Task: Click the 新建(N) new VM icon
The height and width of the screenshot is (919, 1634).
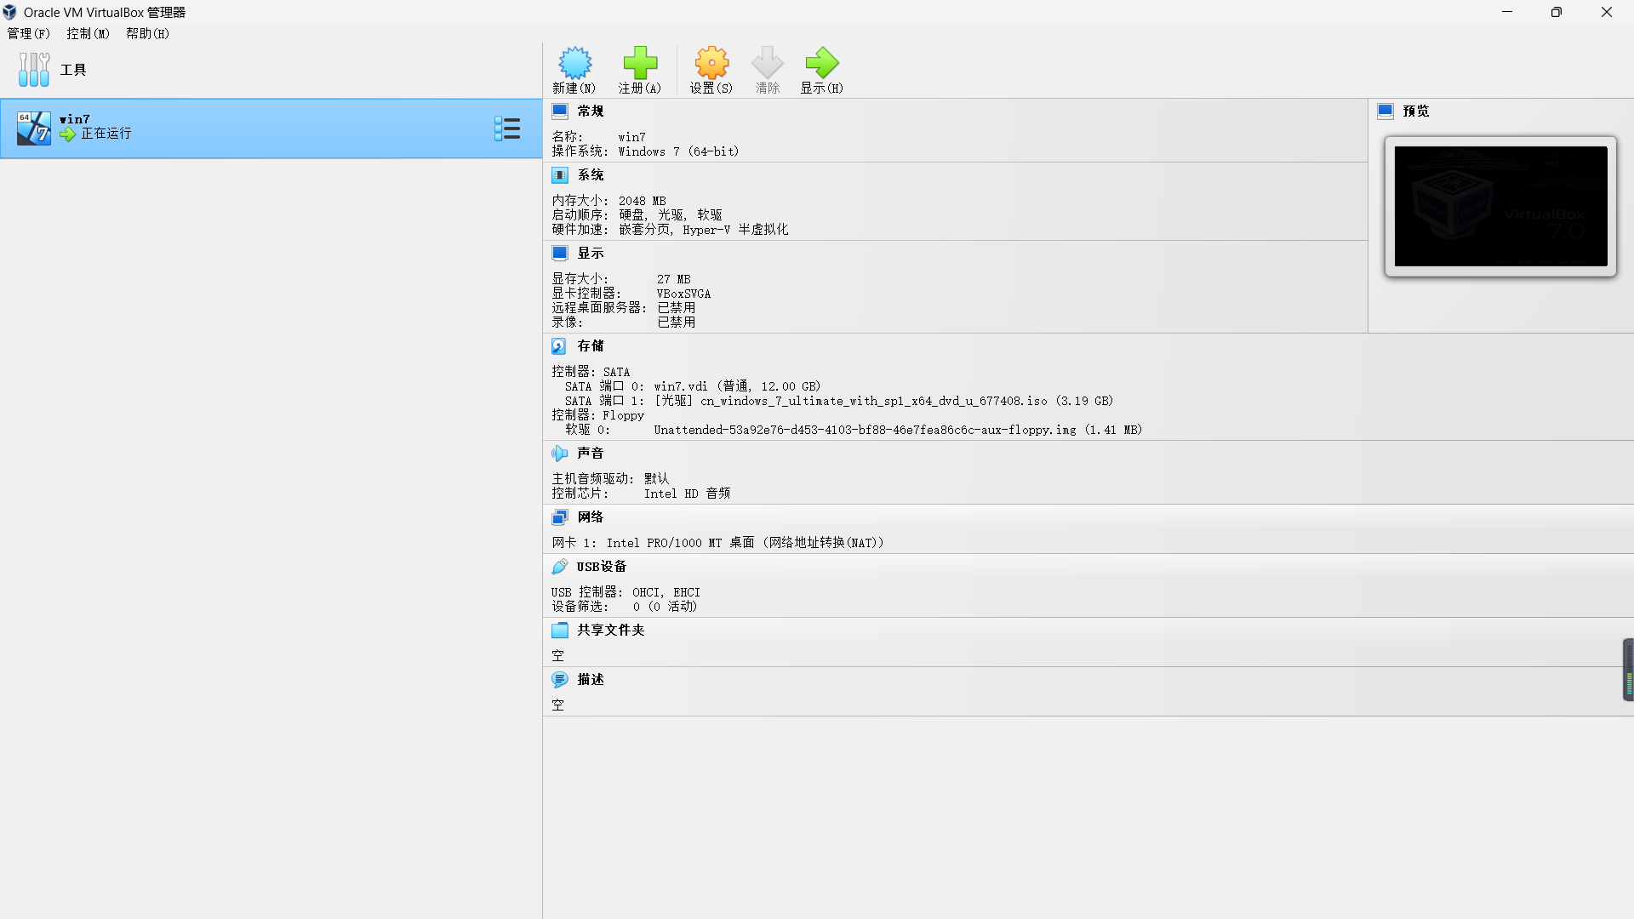Action: (574, 63)
